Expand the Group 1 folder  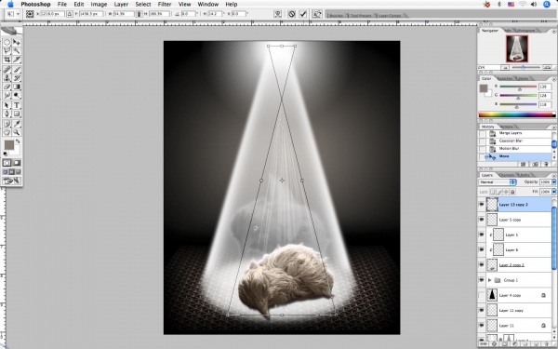(x=490, y=280)
